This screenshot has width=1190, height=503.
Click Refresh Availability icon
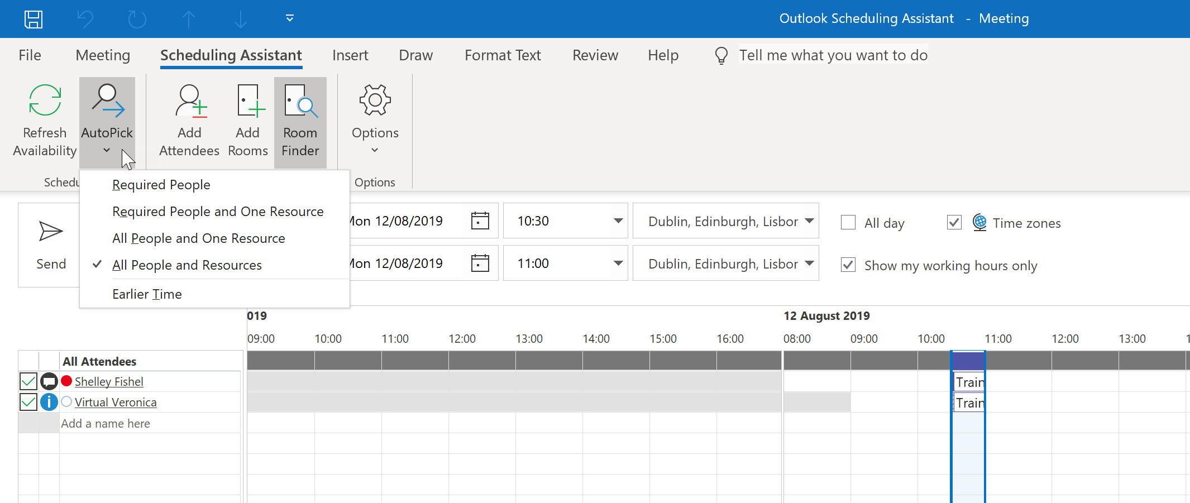click(45, 100)
